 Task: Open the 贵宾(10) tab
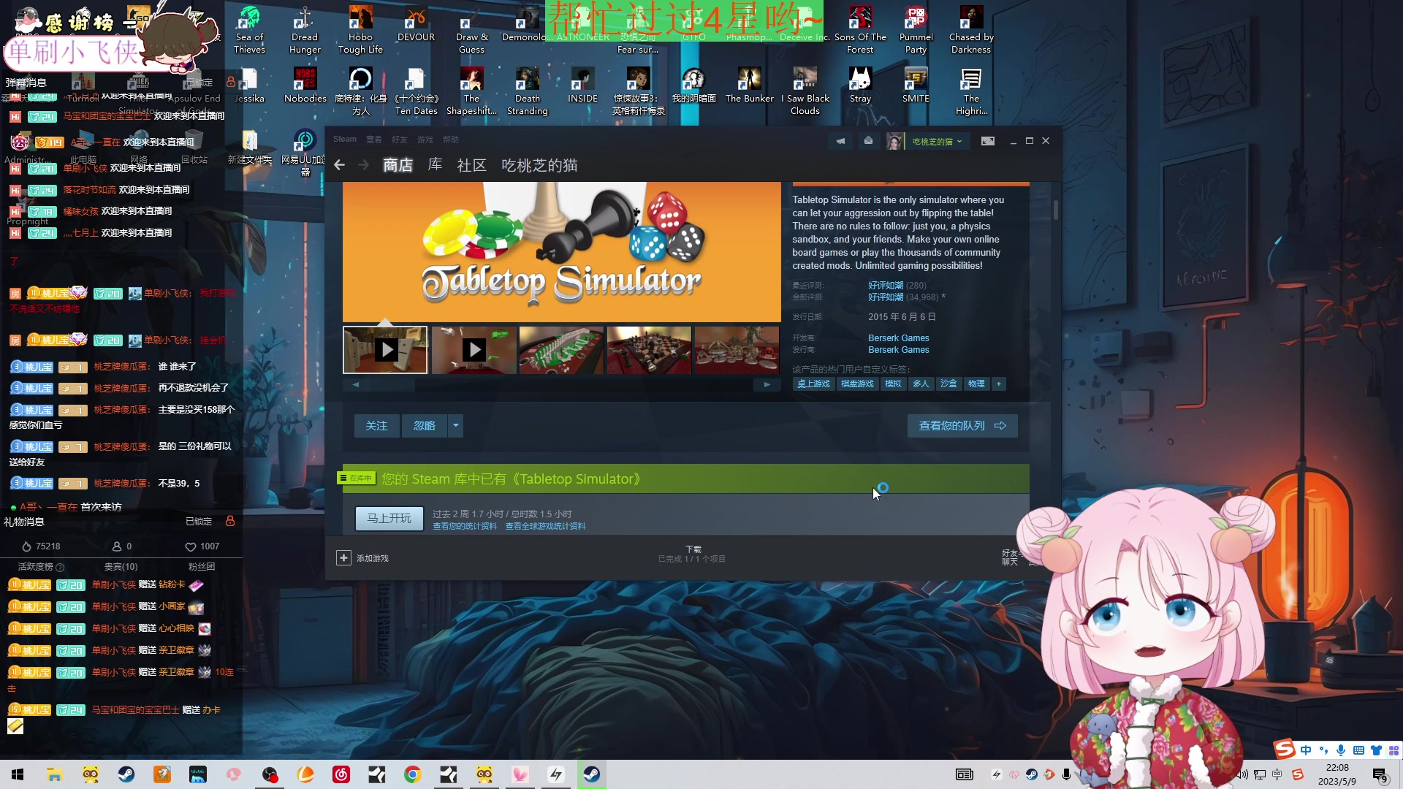[121, 567]
